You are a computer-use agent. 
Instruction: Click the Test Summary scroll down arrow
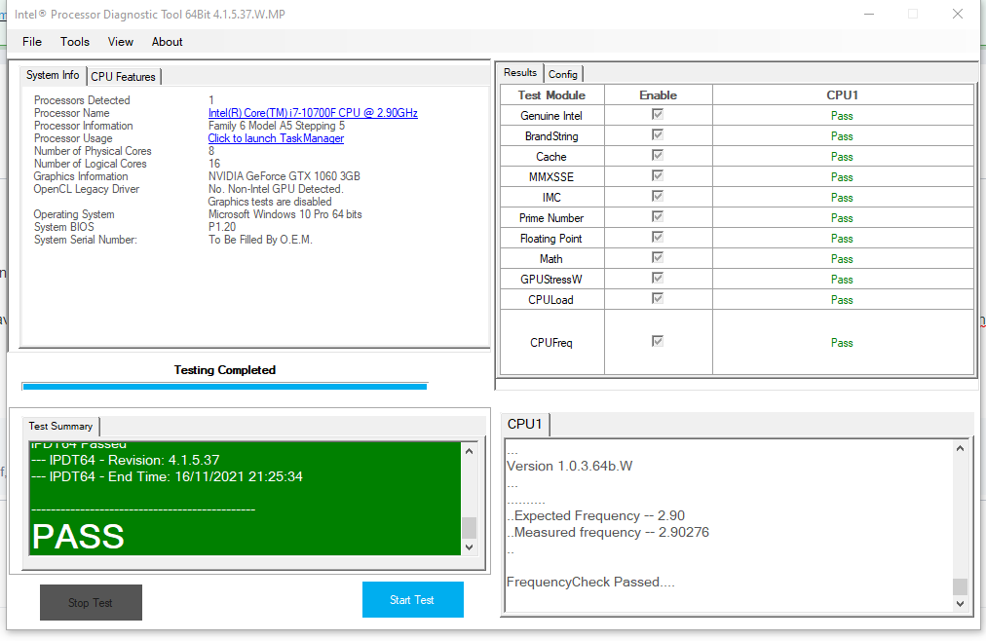469,547
